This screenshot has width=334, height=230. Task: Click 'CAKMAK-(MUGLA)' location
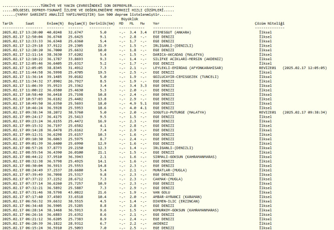[x=168, y=179]
